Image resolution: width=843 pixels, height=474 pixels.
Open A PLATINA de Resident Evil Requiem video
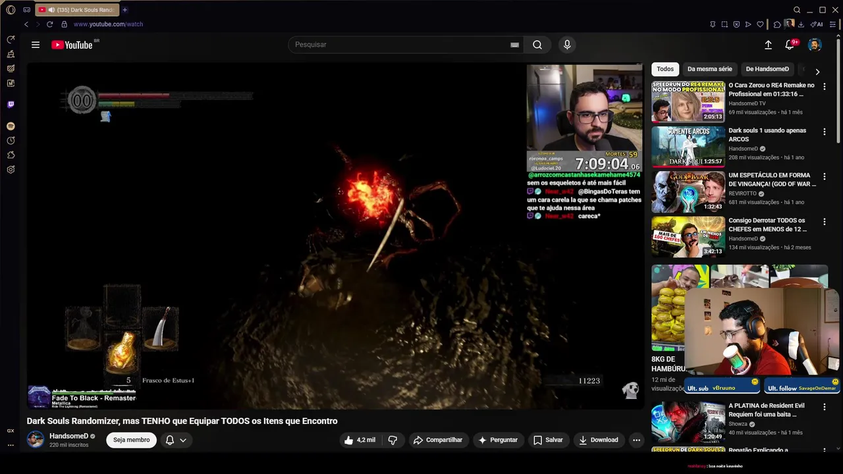tap(767, 410)
